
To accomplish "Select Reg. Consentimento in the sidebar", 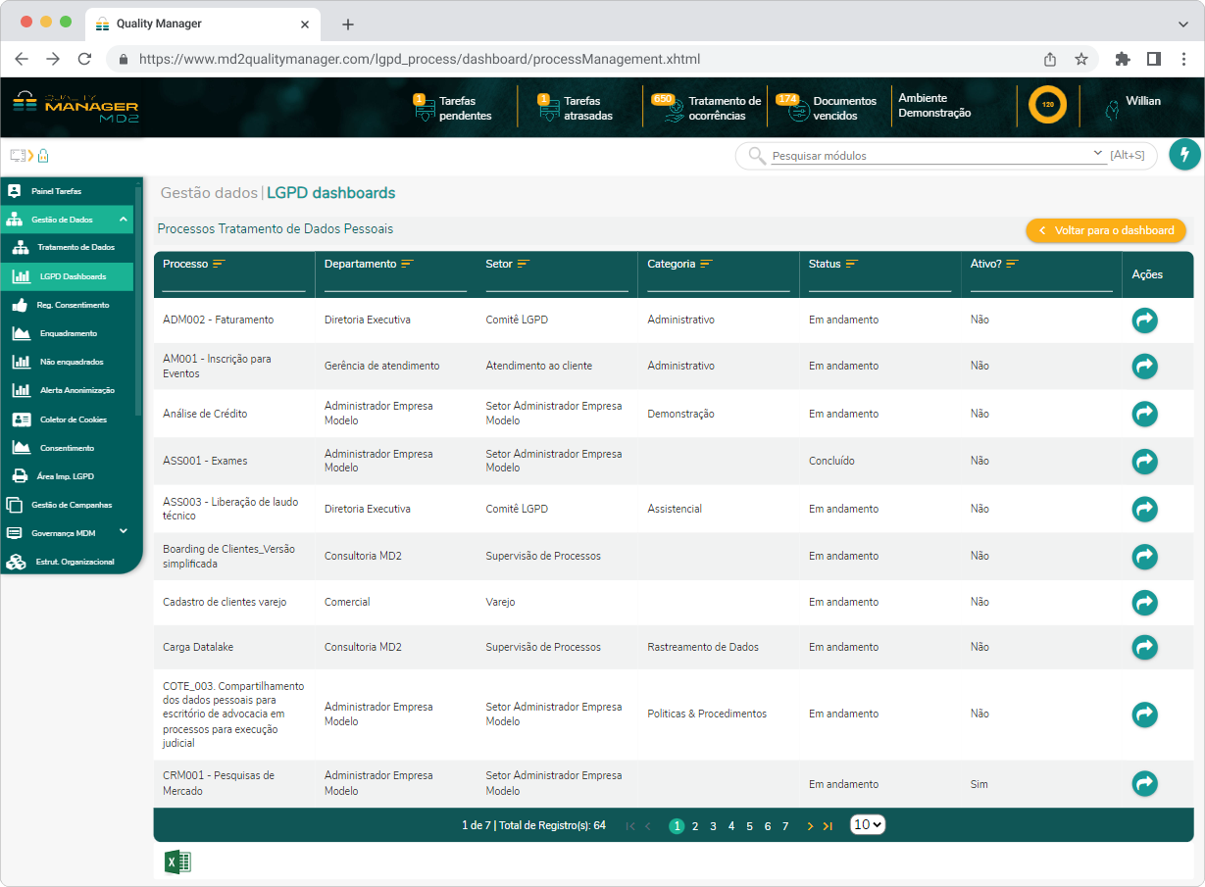I will click(74, 305).
